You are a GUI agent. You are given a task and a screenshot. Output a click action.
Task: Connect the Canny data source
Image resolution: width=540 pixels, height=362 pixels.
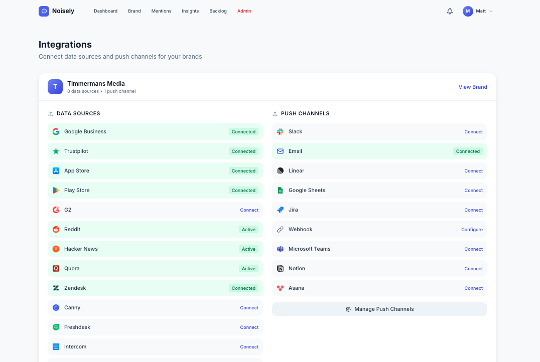(x=249, y=308)
